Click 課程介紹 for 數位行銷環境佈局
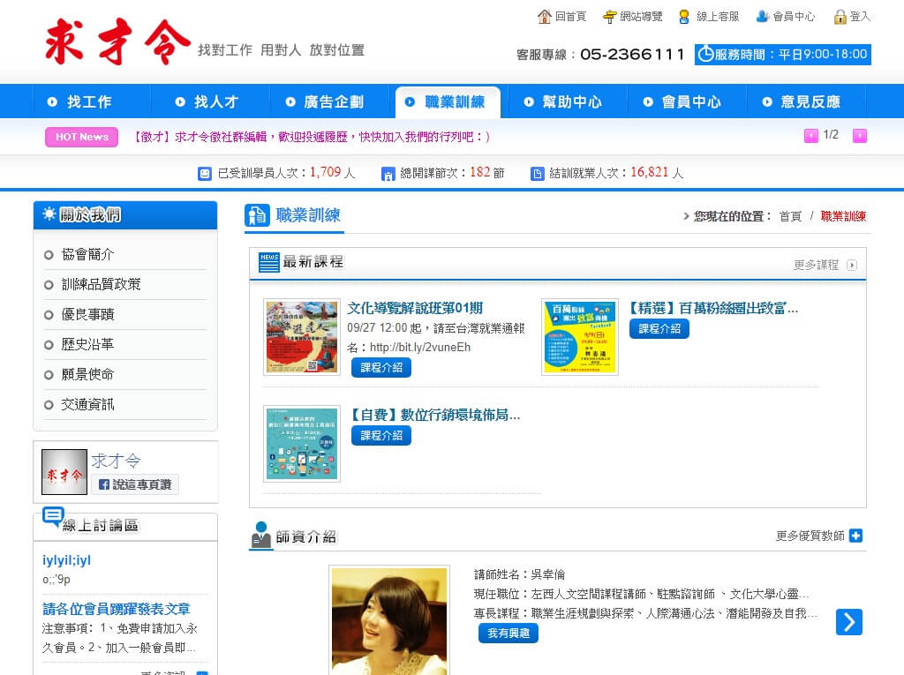The width and height of the screenshot is (904, 675). tap(381, 435)
